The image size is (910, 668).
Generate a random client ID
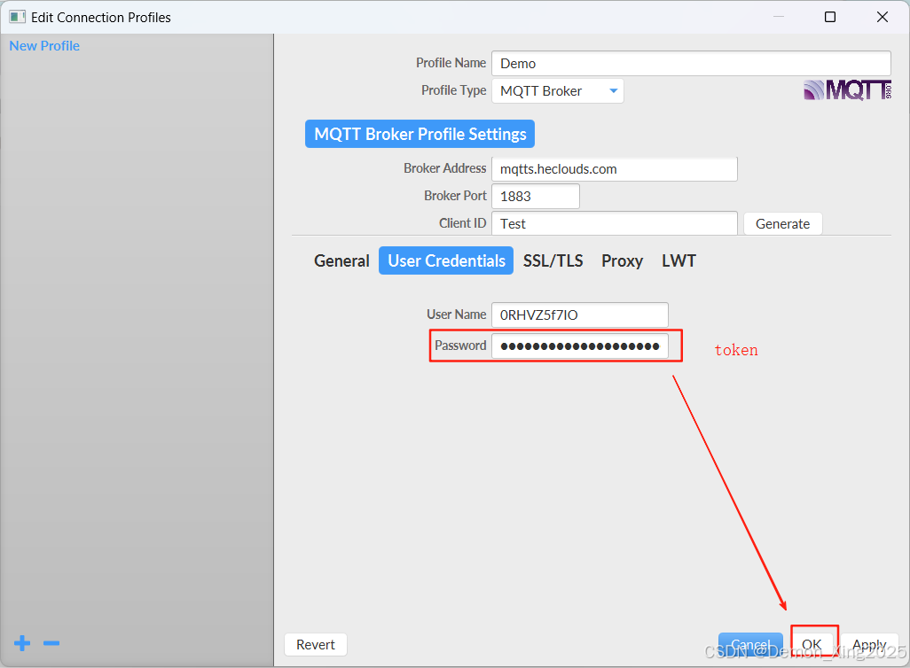click(782, 224)
